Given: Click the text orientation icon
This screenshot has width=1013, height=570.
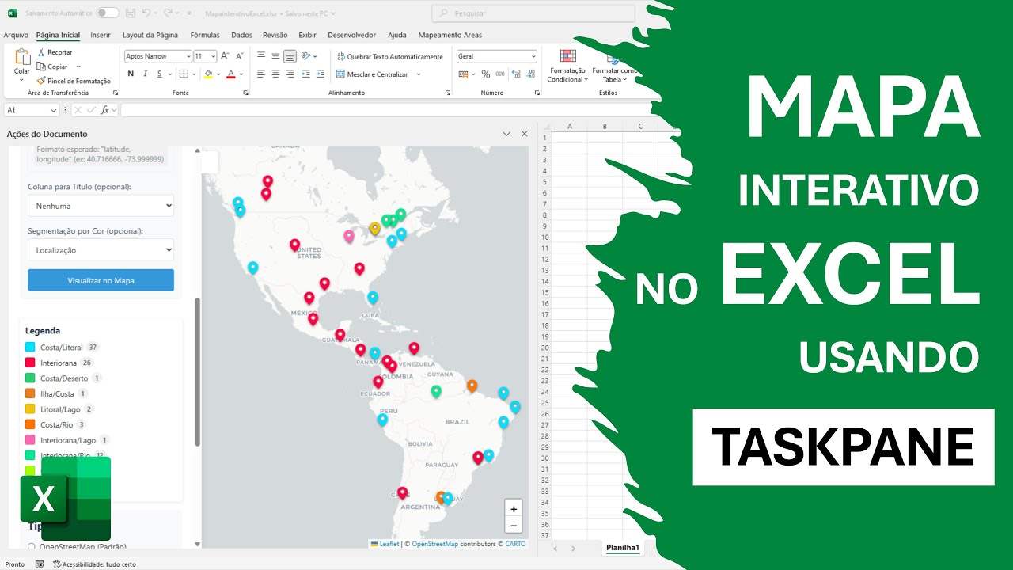Looking at the screenshot, I should [x=305, y=56].
